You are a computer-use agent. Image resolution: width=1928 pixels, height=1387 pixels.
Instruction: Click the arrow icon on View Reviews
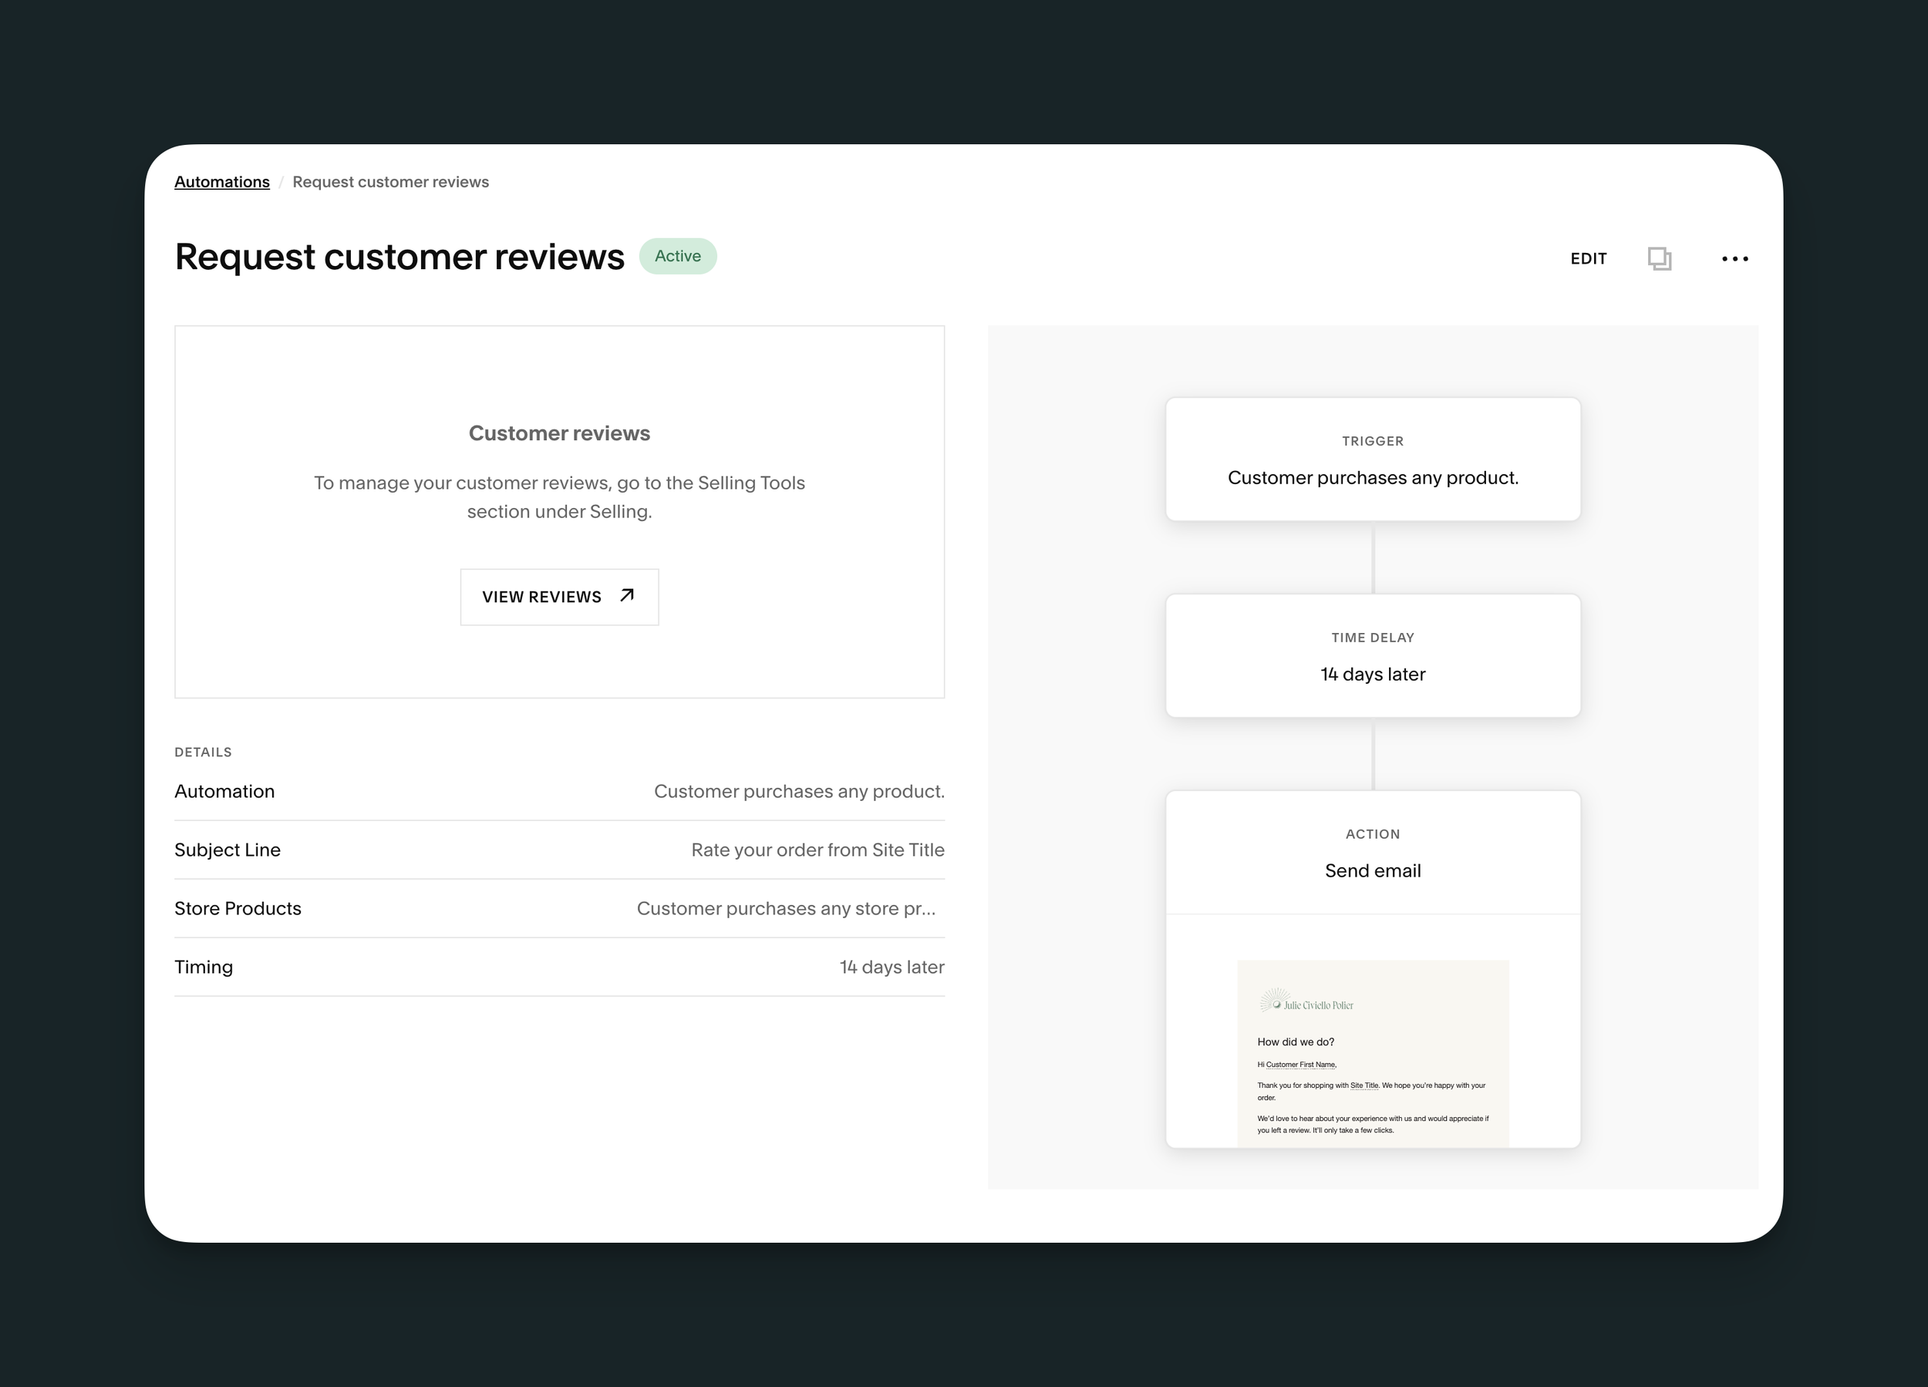627,596
